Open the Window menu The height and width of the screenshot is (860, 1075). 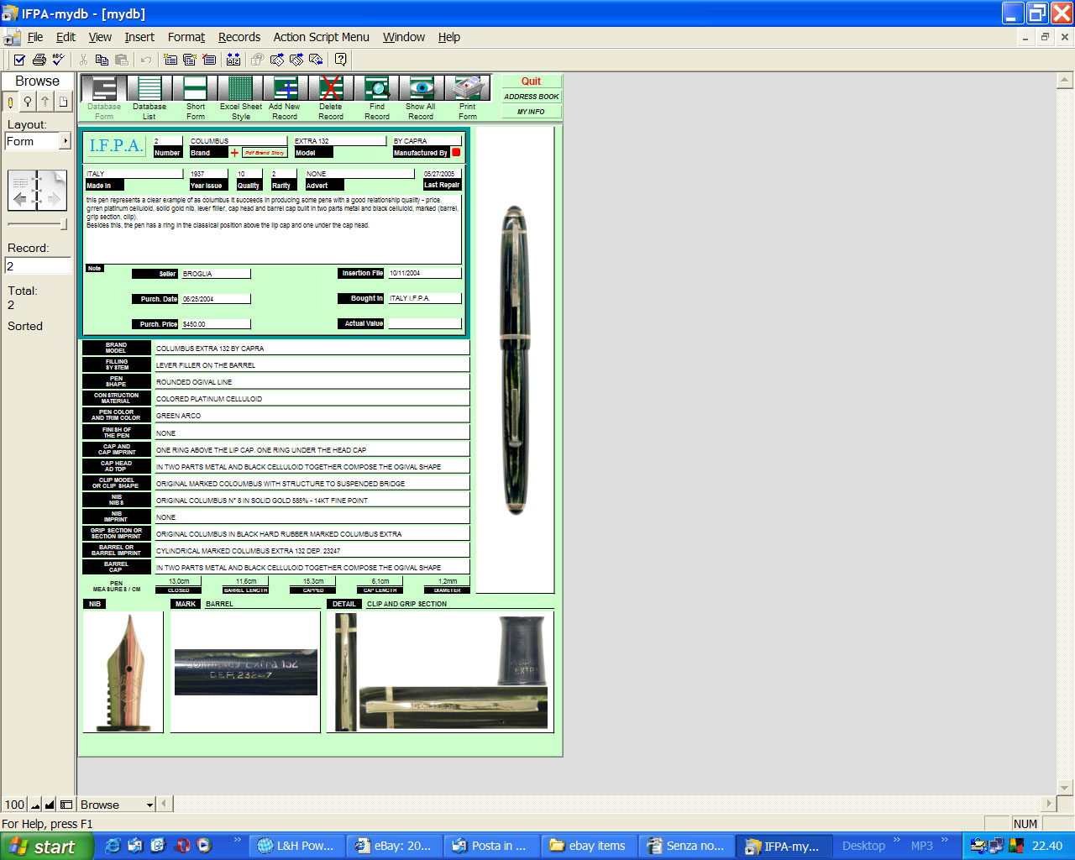click(404, 37)
